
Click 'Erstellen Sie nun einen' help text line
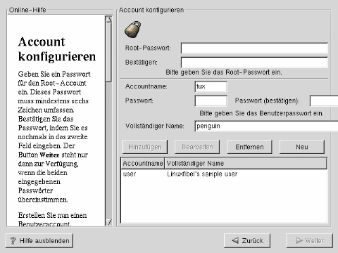point(52,215)
